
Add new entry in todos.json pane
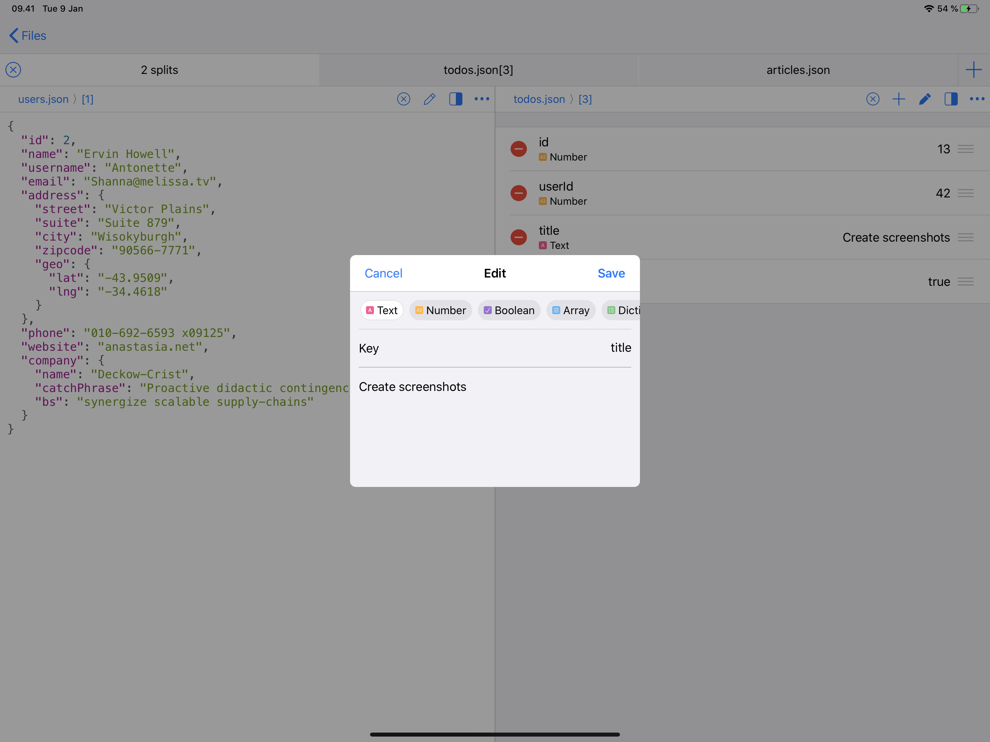pos(898,99)
